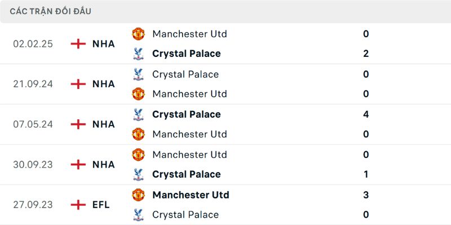Open Crystal Palace name in 30.09.23 match
The width and height of the screenshot is (451, 225).
click(x=187, y=174)
